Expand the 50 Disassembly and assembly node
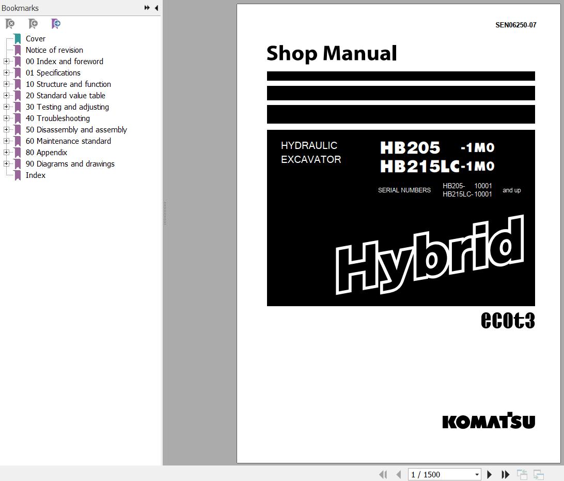The image size is (564, 481). click(x=6, y=130)
